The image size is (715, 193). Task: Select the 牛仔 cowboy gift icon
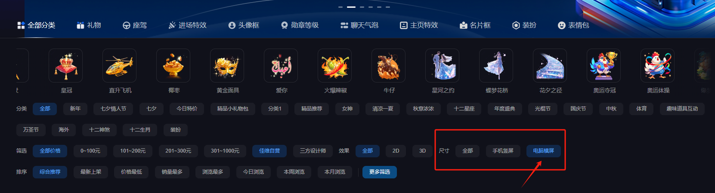pyautogui.click(x=388, y=66)
